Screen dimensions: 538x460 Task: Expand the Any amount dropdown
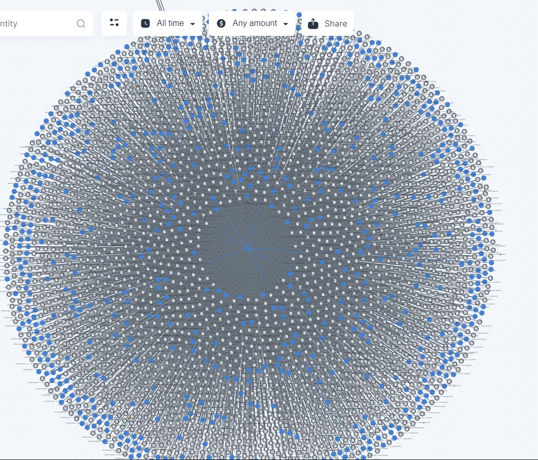click(252, 23)
